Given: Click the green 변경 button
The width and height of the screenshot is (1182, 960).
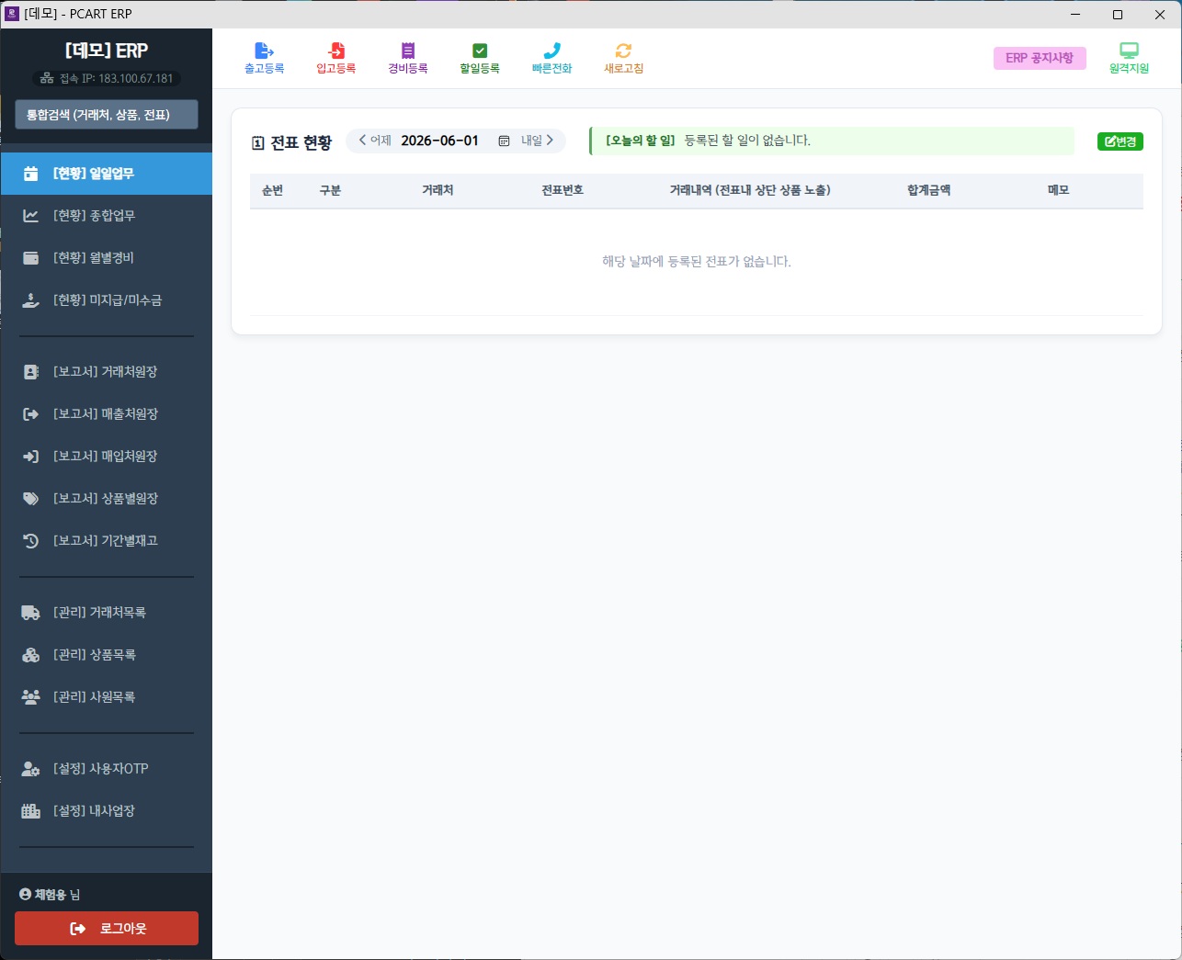Looking at the screenshot, I should pos(1120,141).
